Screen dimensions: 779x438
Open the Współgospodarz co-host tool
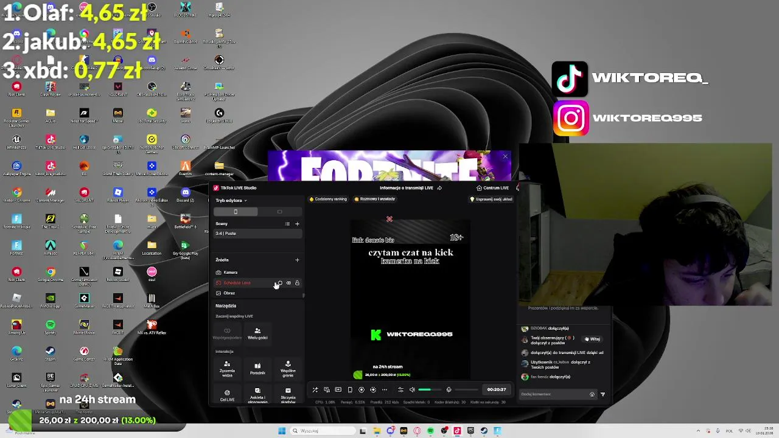tap(227, 333)
